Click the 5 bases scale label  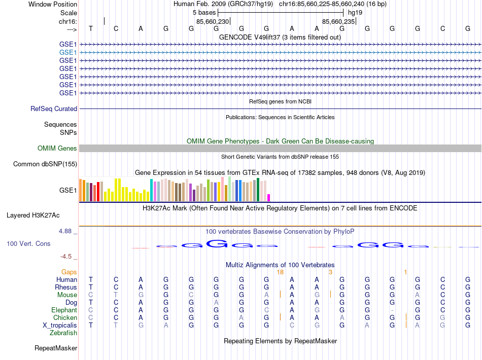(x=204, y=13)
